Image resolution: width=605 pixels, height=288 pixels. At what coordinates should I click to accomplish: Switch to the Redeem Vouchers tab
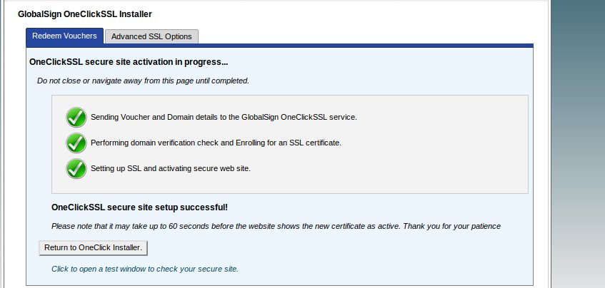(64, 36)
